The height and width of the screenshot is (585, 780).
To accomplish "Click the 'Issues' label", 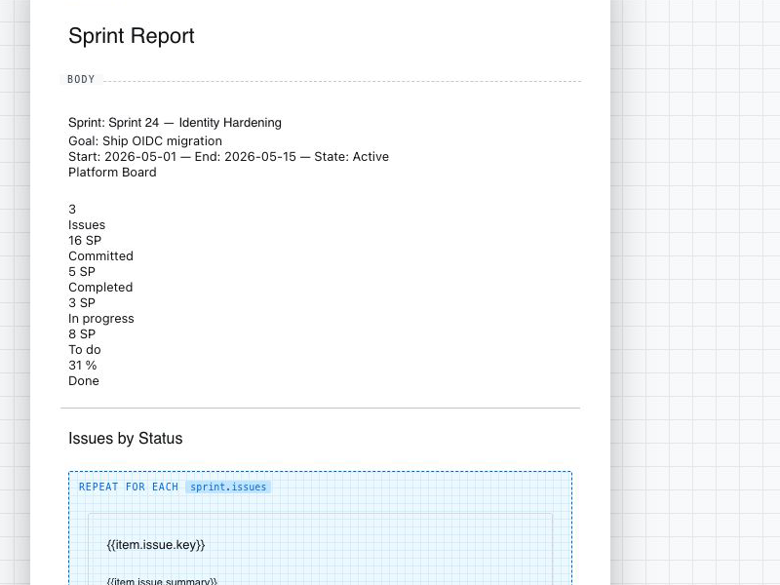I will [87, 225].
